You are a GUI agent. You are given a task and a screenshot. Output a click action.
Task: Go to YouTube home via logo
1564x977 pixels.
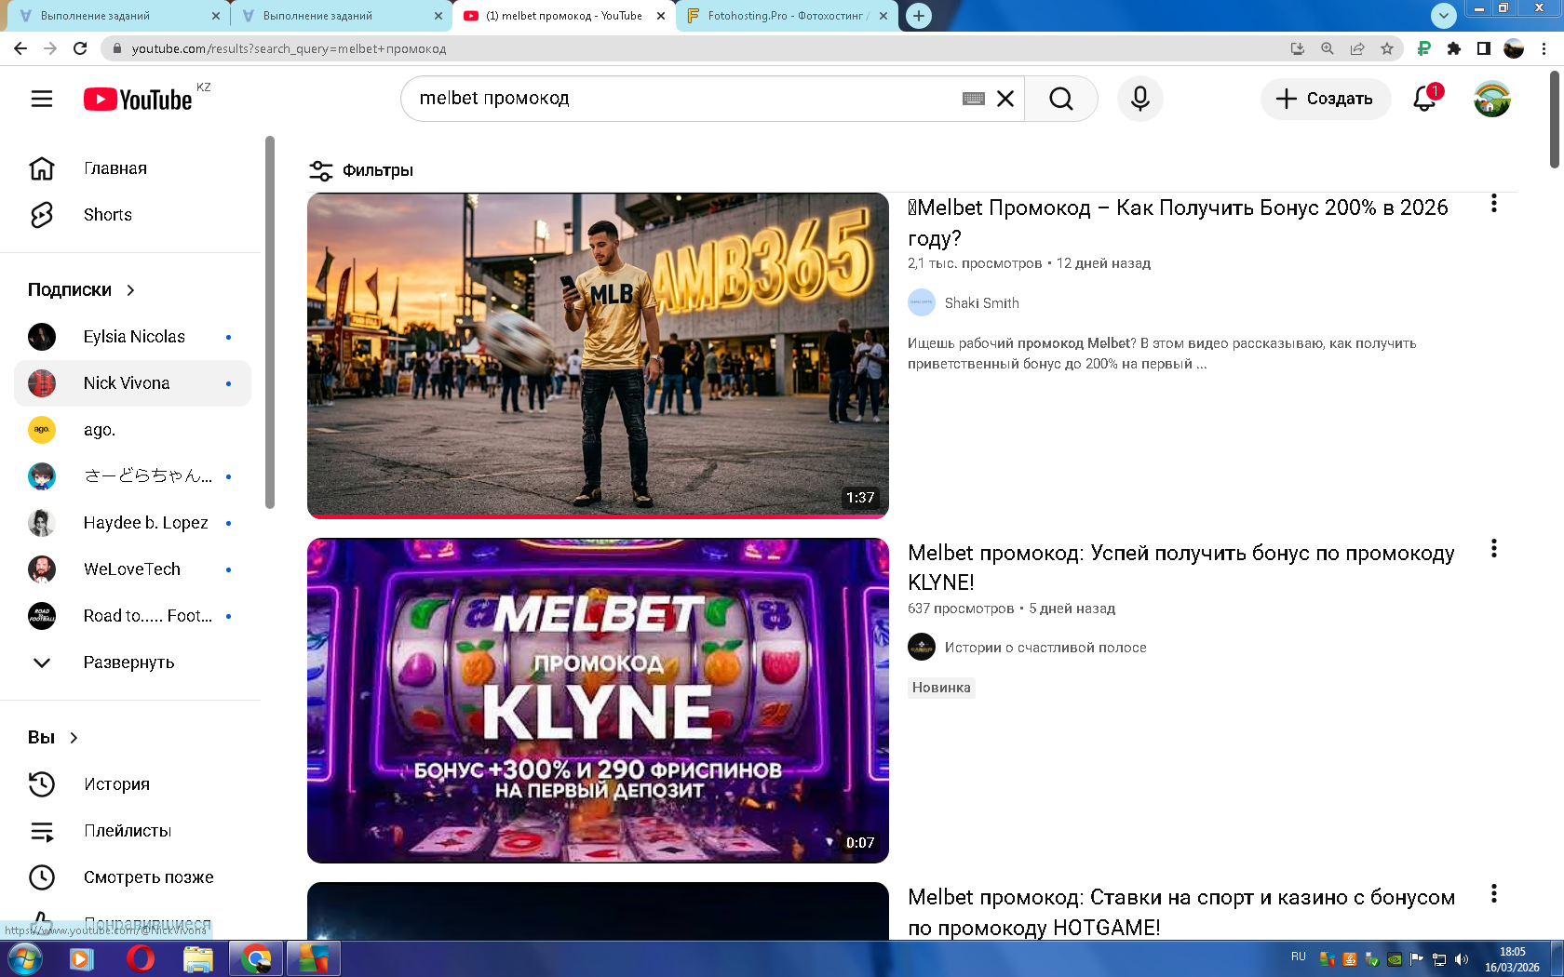[x=138, y=99]
